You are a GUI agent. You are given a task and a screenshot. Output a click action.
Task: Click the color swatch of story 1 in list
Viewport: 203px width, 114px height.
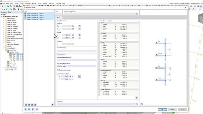click(x=25, y=17)
